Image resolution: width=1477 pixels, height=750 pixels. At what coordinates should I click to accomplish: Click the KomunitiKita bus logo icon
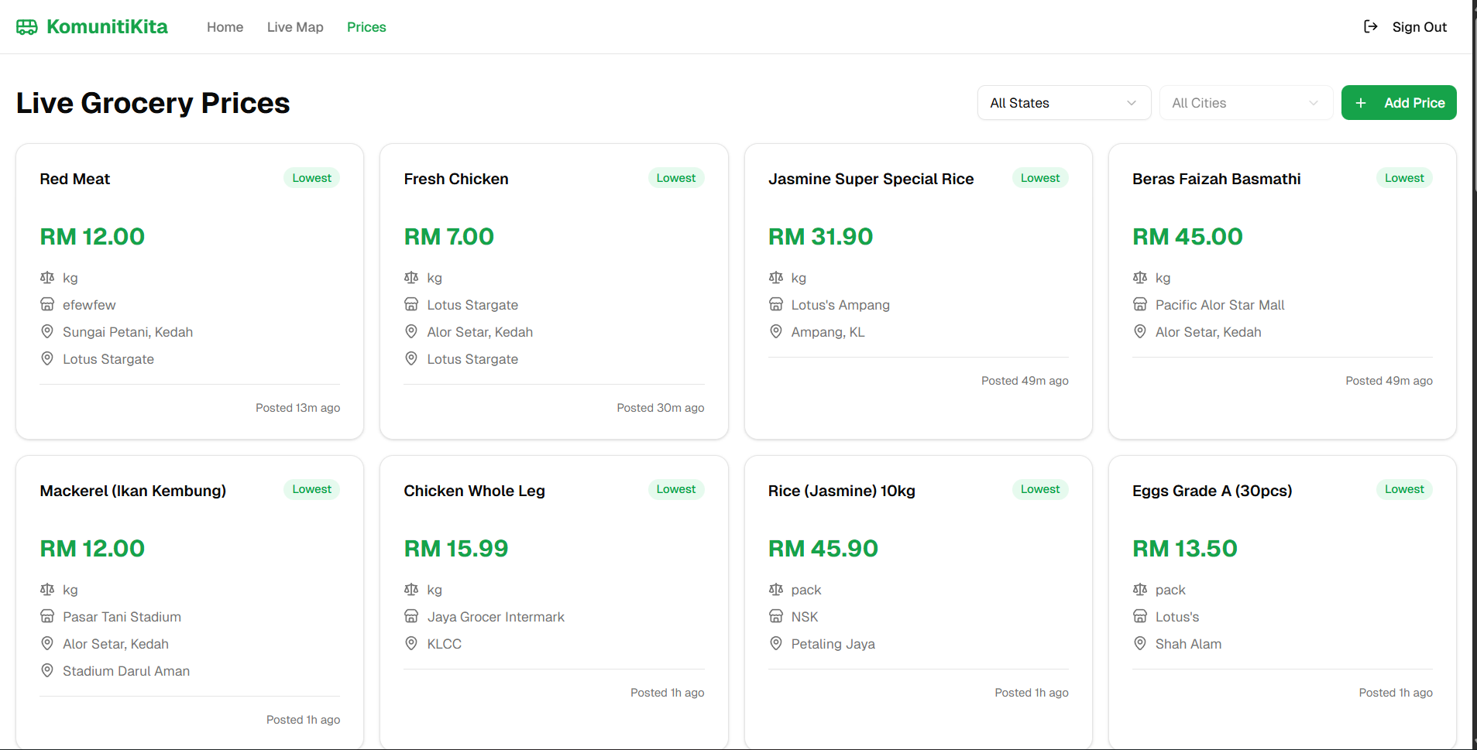pyautogui.click(x=27, y=27)
